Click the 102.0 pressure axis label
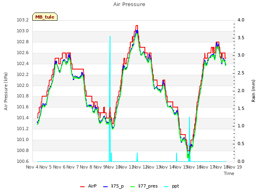 point(23,85)
